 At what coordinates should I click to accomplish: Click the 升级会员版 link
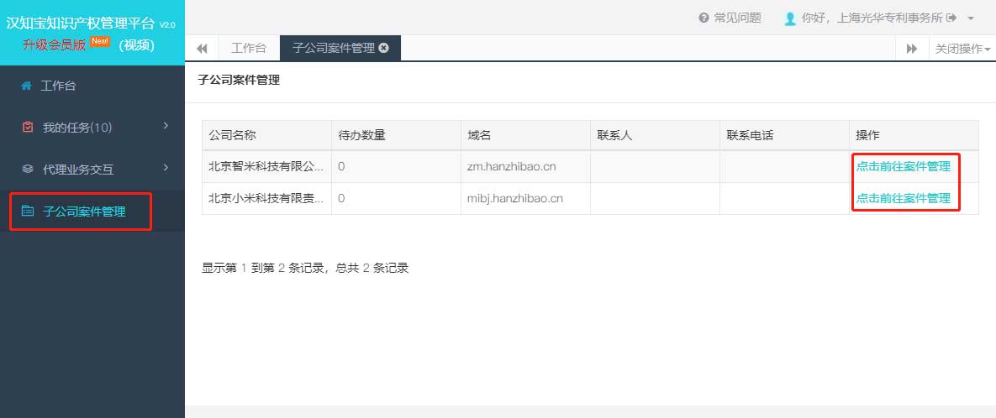click(x=54, y=45)
